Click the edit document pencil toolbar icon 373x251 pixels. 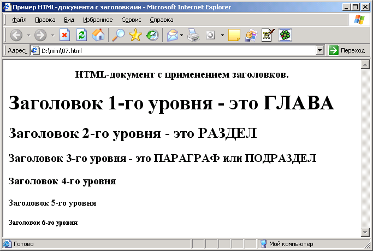point(268,35)
